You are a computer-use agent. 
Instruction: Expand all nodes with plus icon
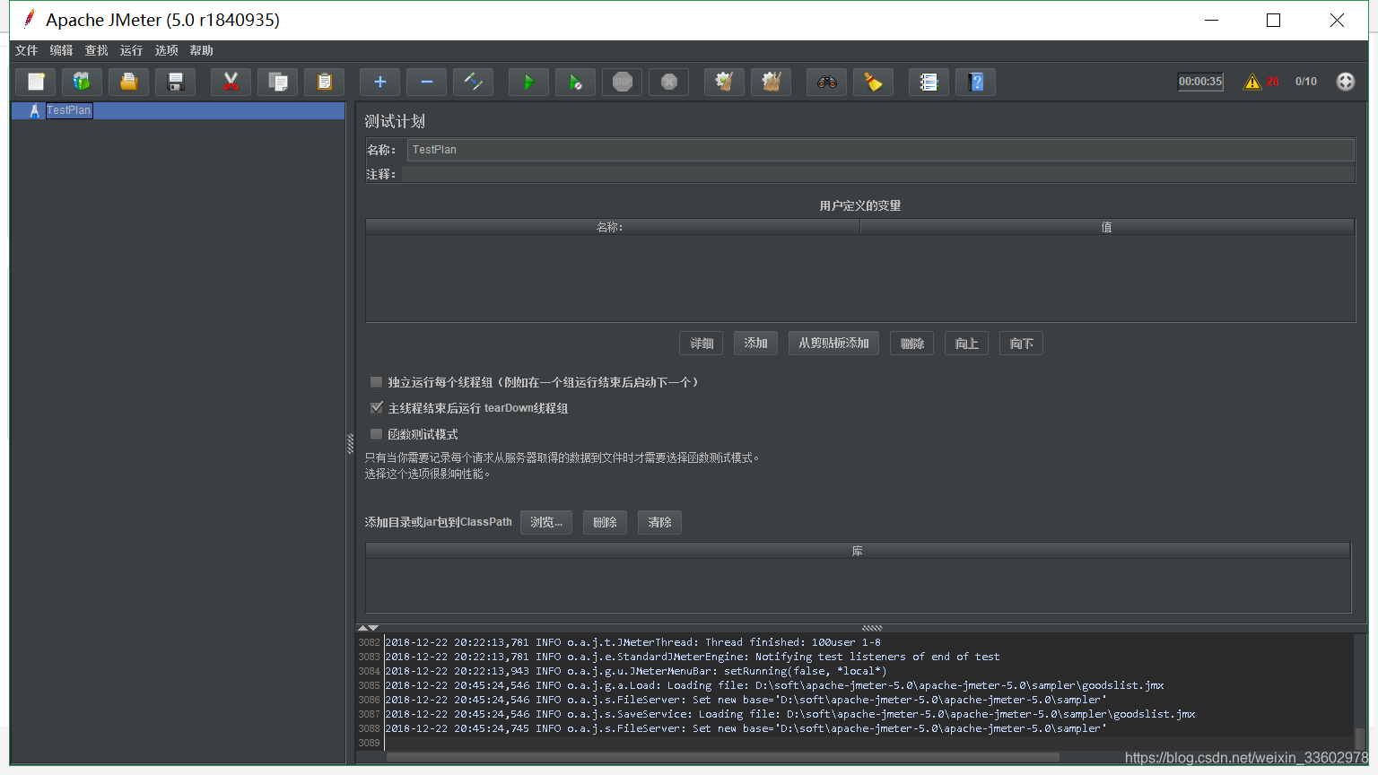click(380, 82)
